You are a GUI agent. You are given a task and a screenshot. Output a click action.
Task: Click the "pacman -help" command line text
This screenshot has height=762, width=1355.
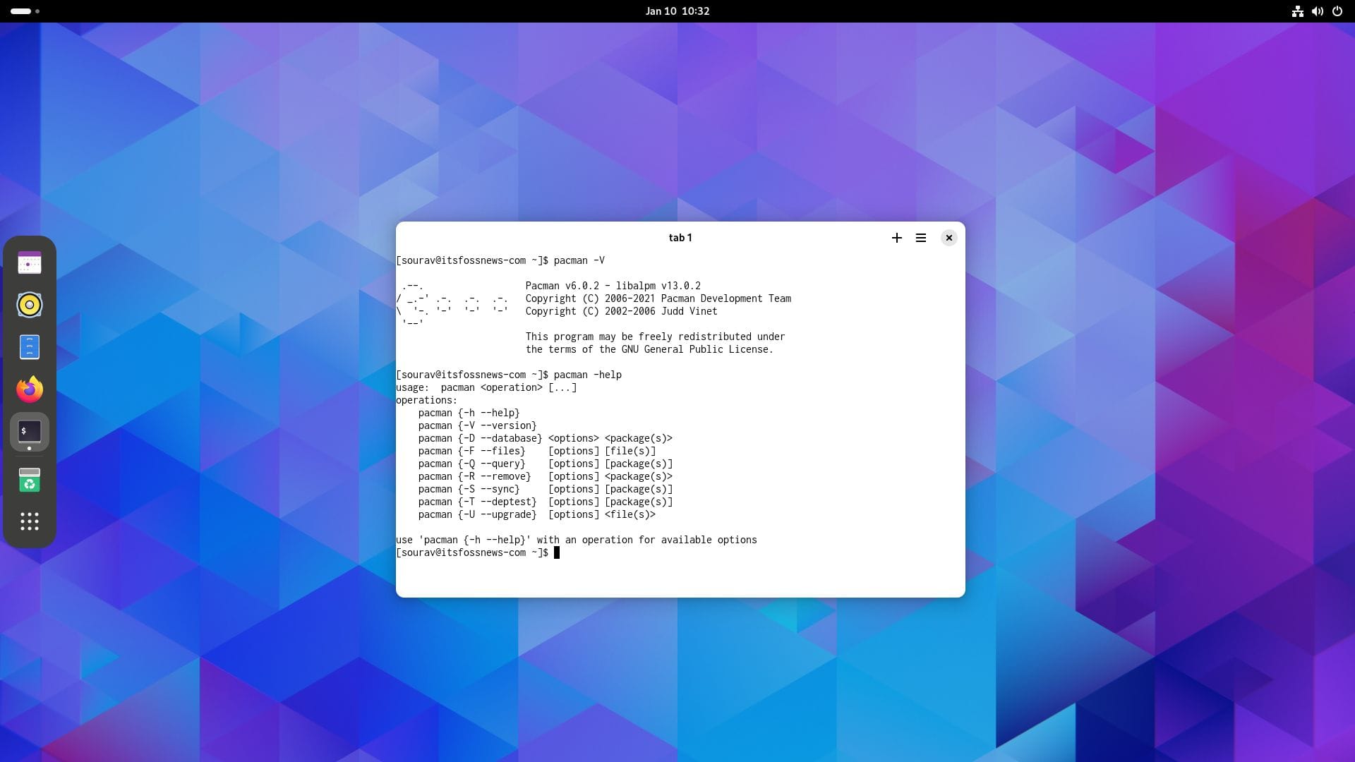tap(589, 375)
